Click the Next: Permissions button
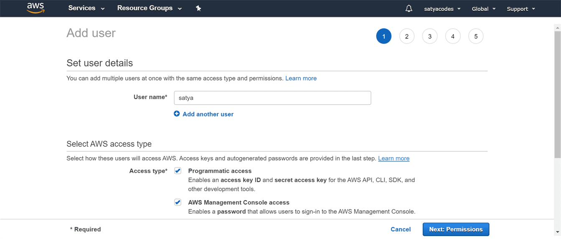 (x=456, y=229)
